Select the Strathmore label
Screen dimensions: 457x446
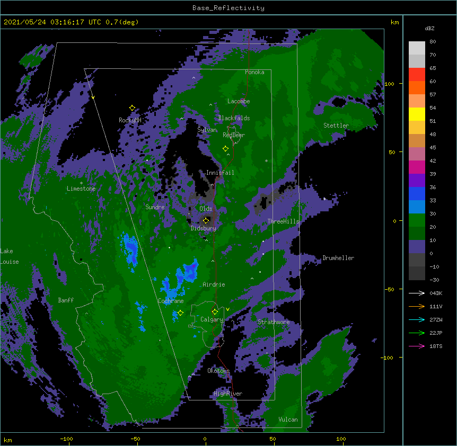coord(274,322)
